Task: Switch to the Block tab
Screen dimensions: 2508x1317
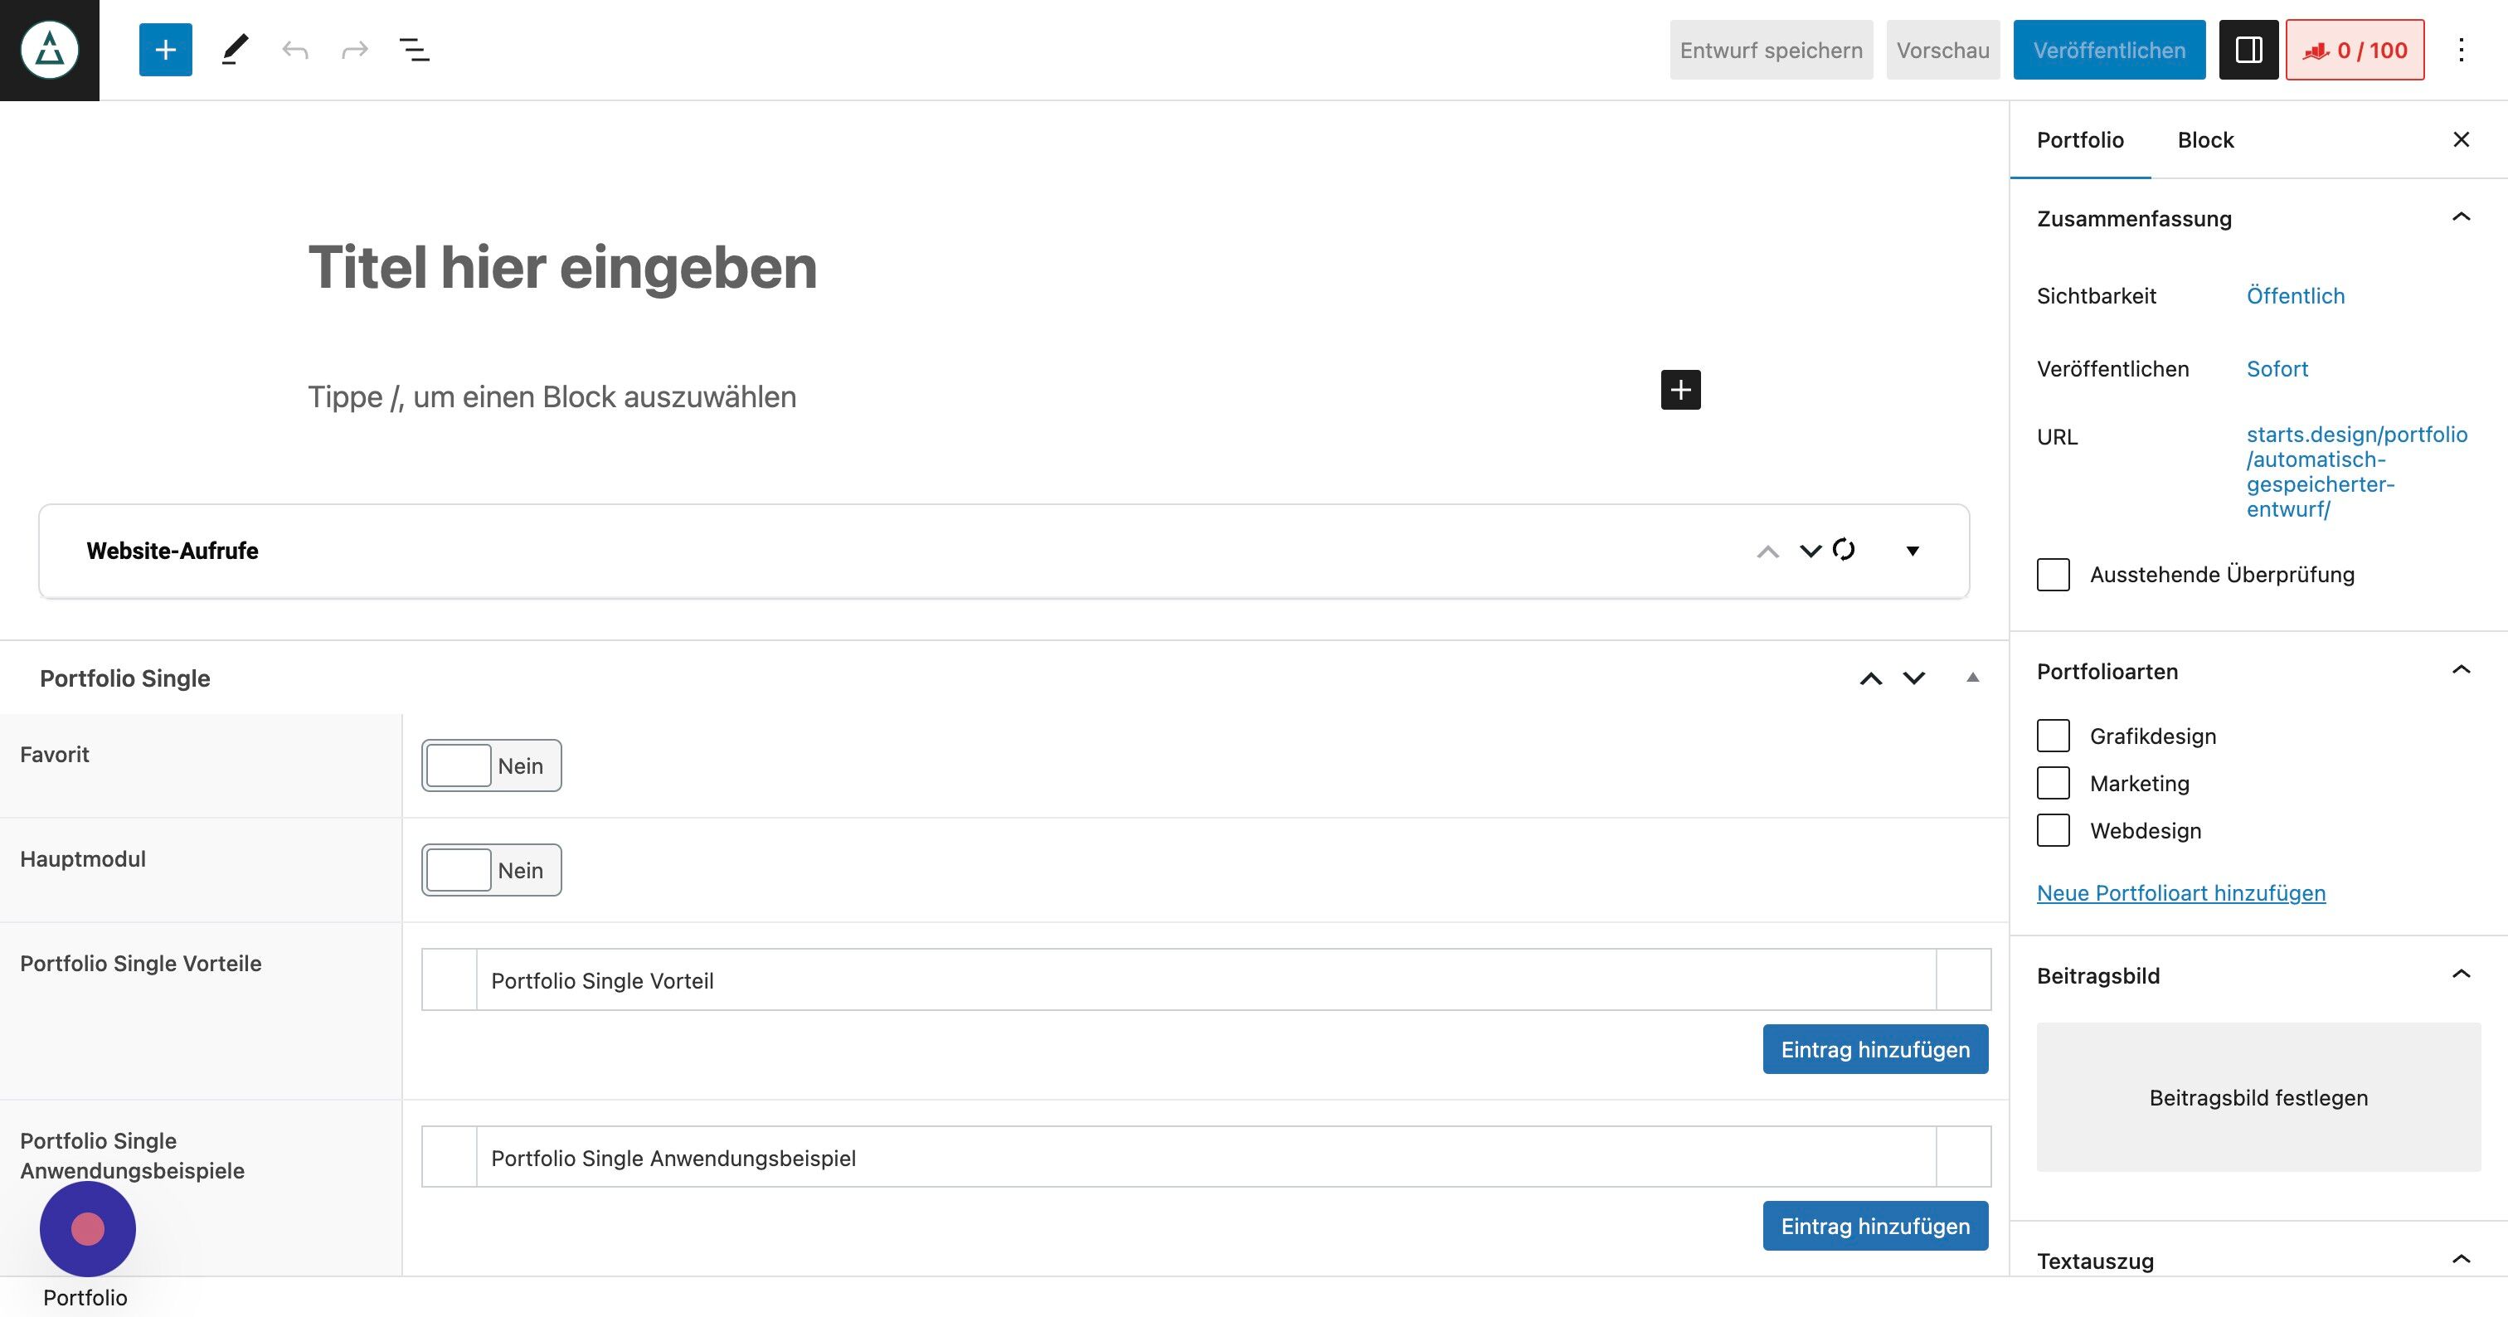Action: (x=2205, y=139)
